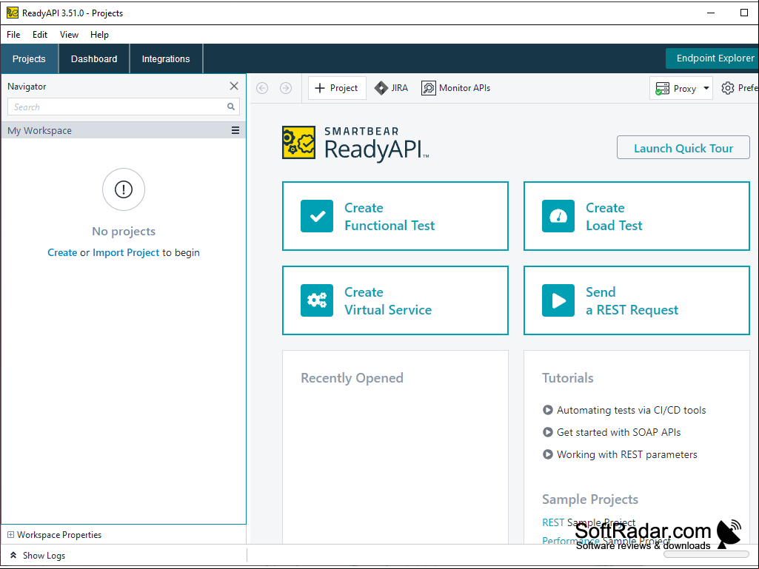Expand Workspace Properties panel

point(10,535)
